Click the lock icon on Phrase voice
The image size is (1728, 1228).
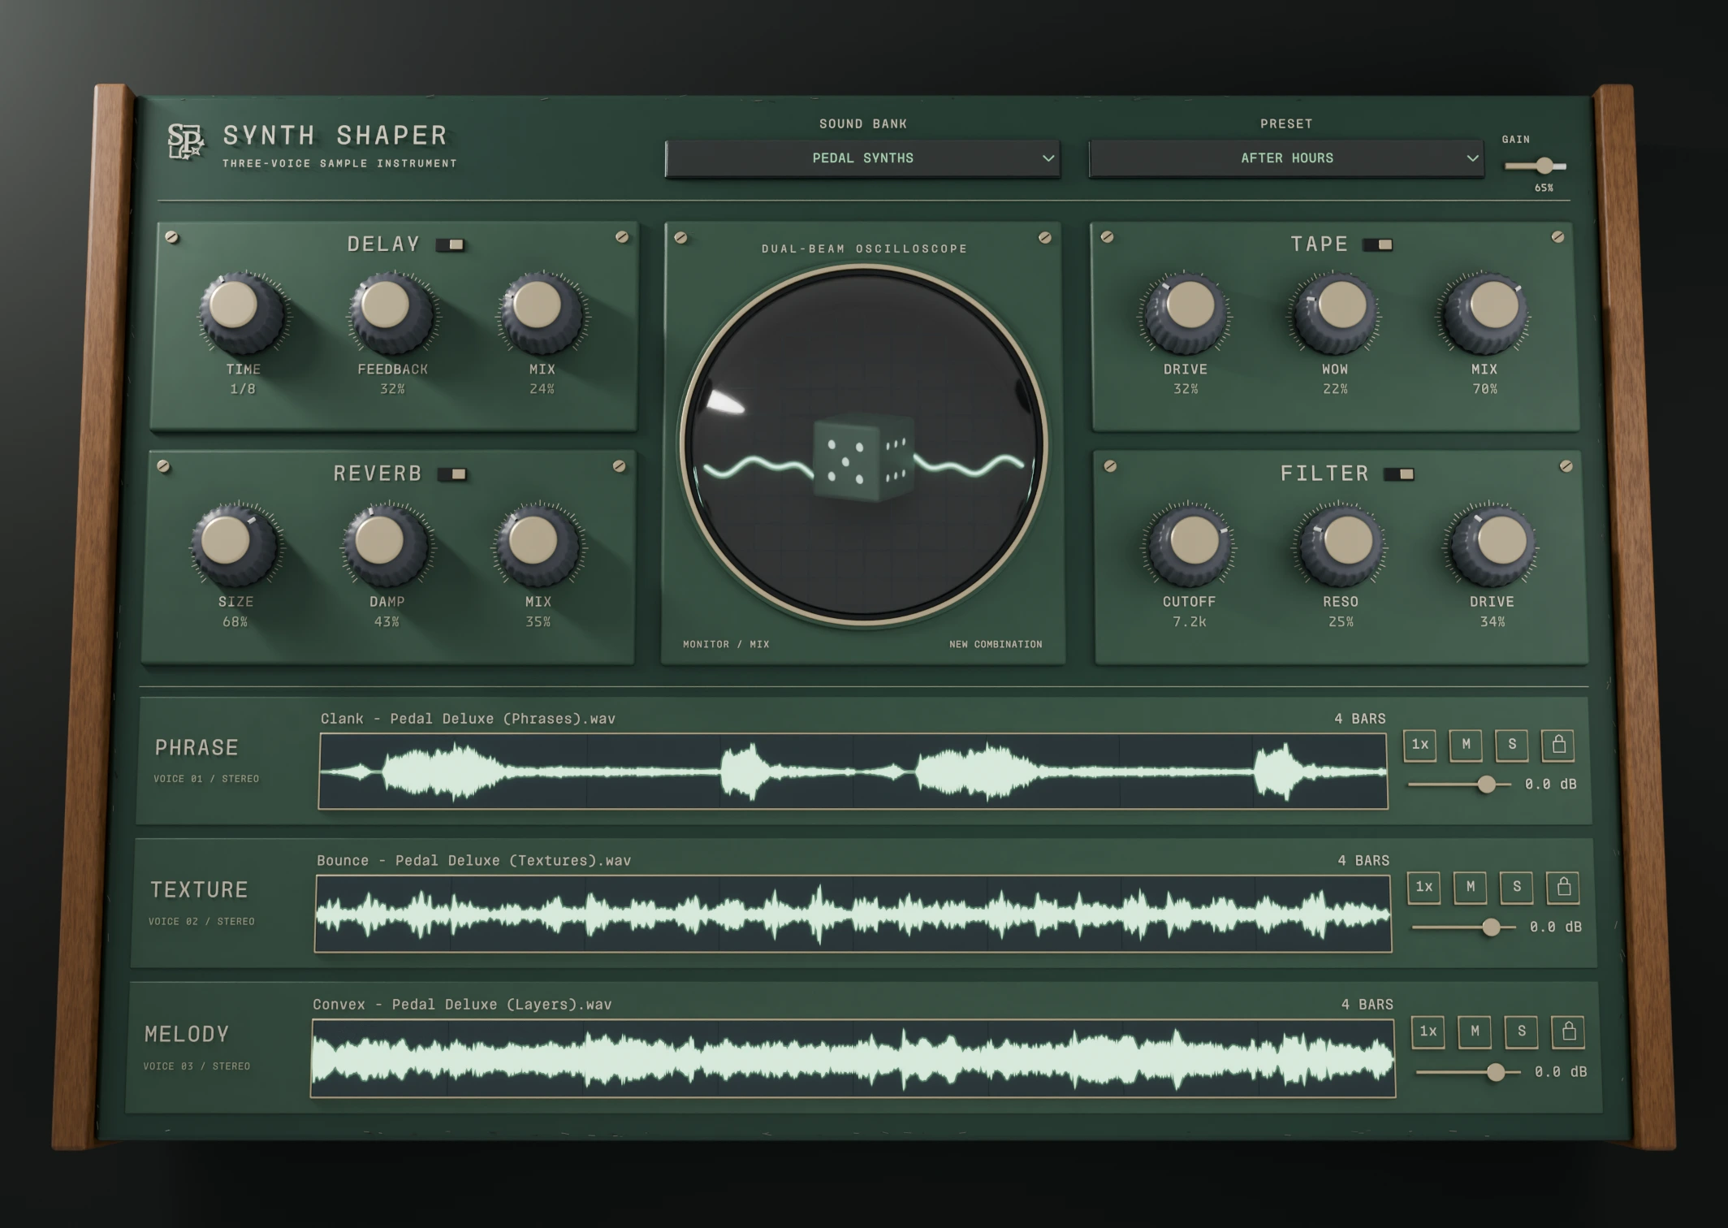(1558, 745)
